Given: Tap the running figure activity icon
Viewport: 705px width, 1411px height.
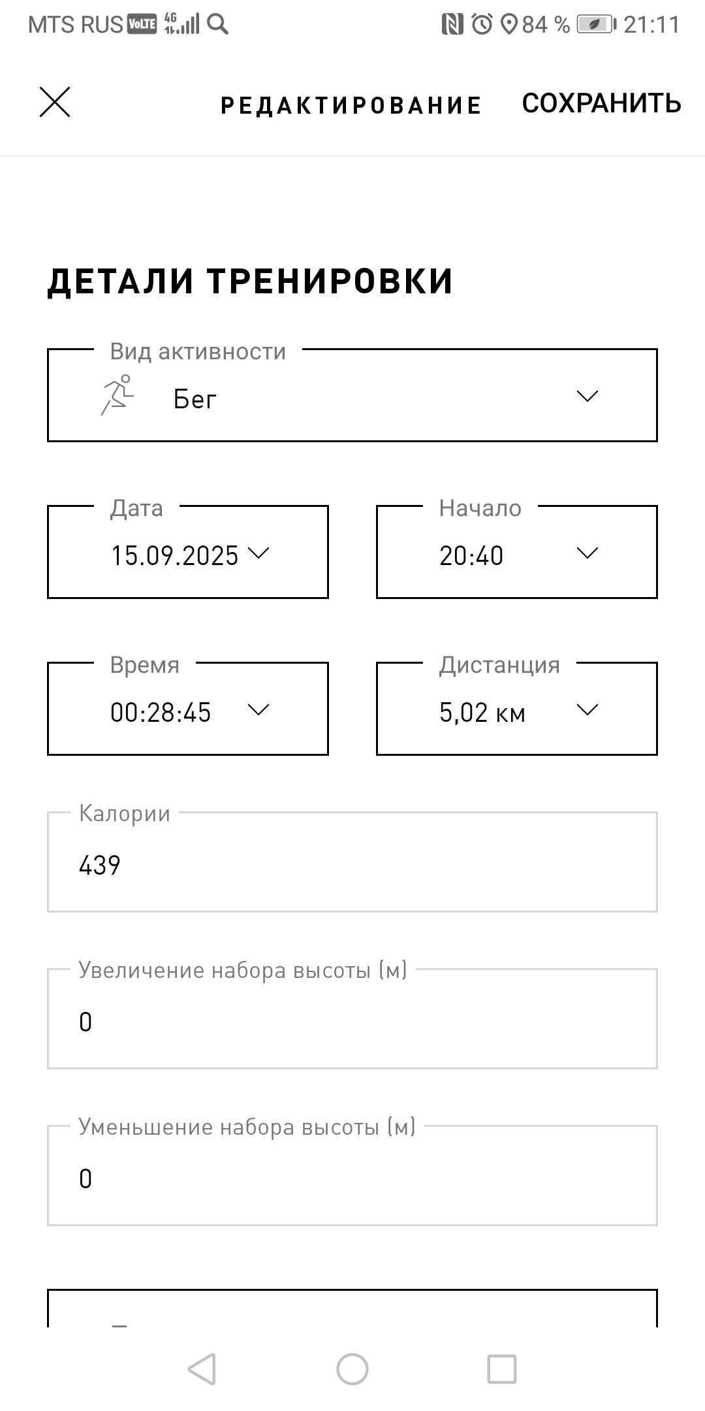Looking at the screenshot, I should [x=117, y=395].
